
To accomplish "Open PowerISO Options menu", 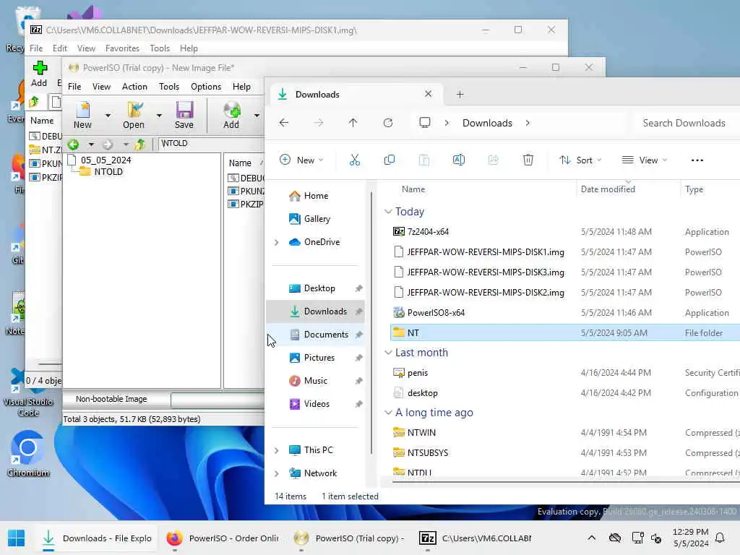I will click(206, 87).
